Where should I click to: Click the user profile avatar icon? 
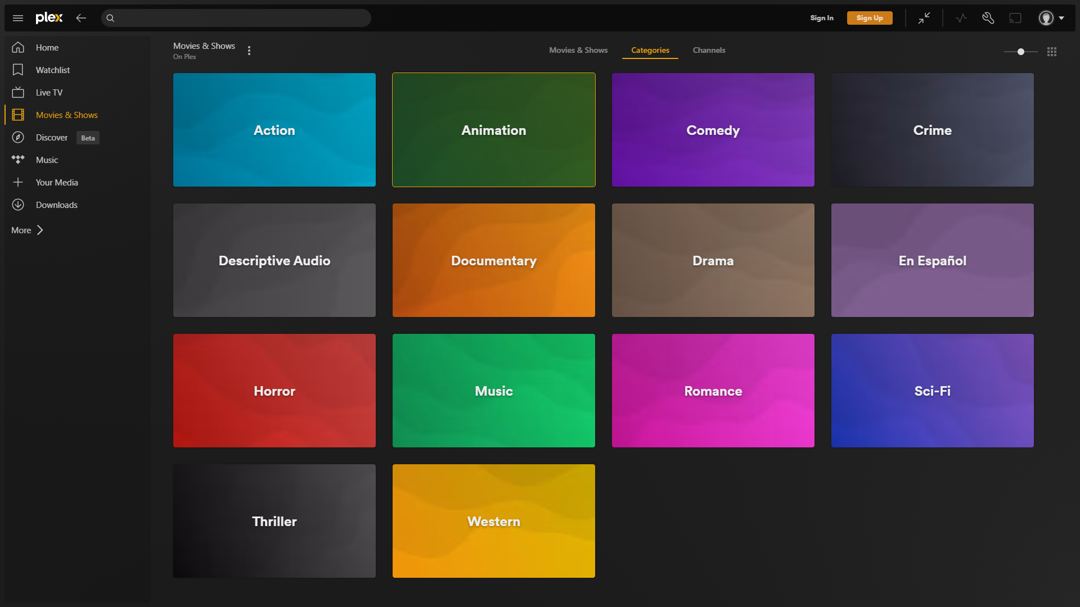tap(1047, 18)
